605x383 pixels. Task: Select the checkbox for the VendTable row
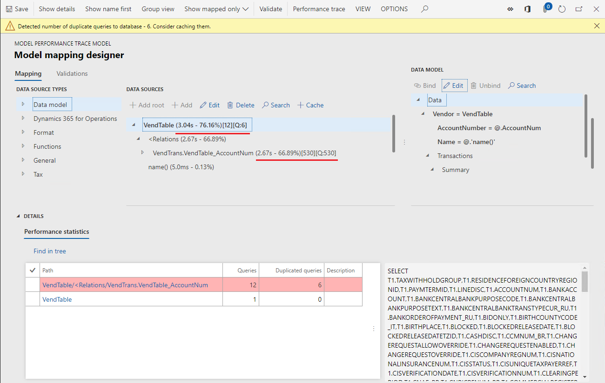[x=33, y=299]
